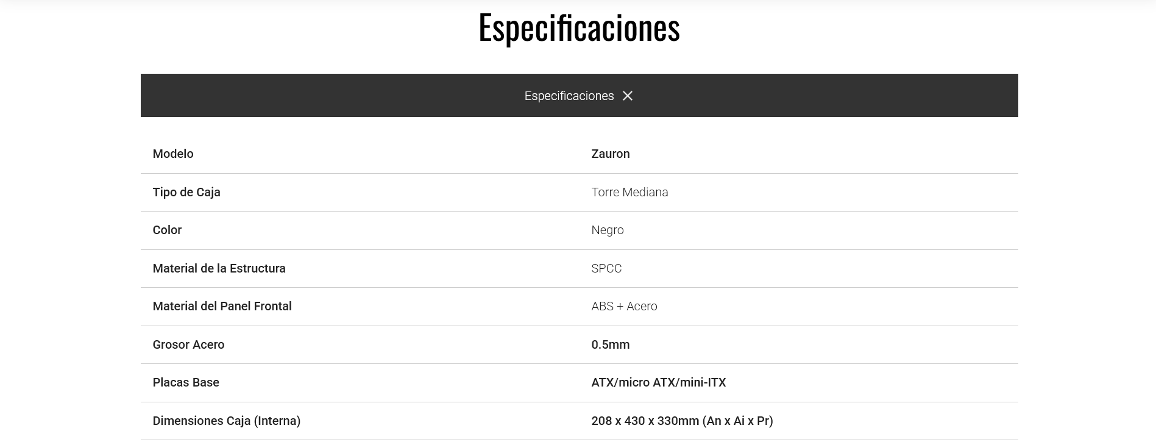Select Material del Panel Frontal label
This screenshot has width=1156, height=442.
pos(222,306)
